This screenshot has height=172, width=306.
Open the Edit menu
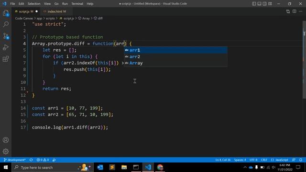point(21,4)
